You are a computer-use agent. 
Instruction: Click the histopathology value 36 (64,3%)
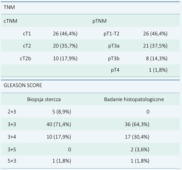(137, 124)
